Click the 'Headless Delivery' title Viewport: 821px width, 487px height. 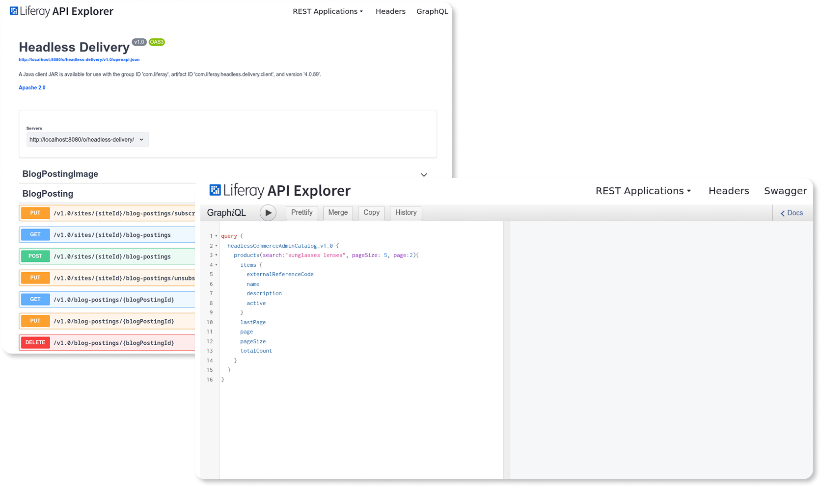coord(74,47)
